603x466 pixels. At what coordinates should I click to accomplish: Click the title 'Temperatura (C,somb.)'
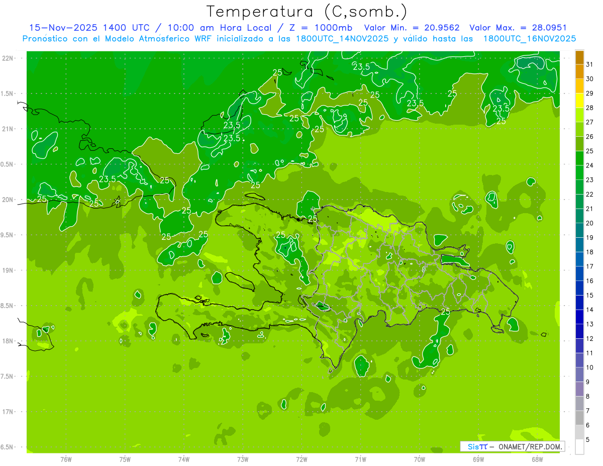point(307,12)
